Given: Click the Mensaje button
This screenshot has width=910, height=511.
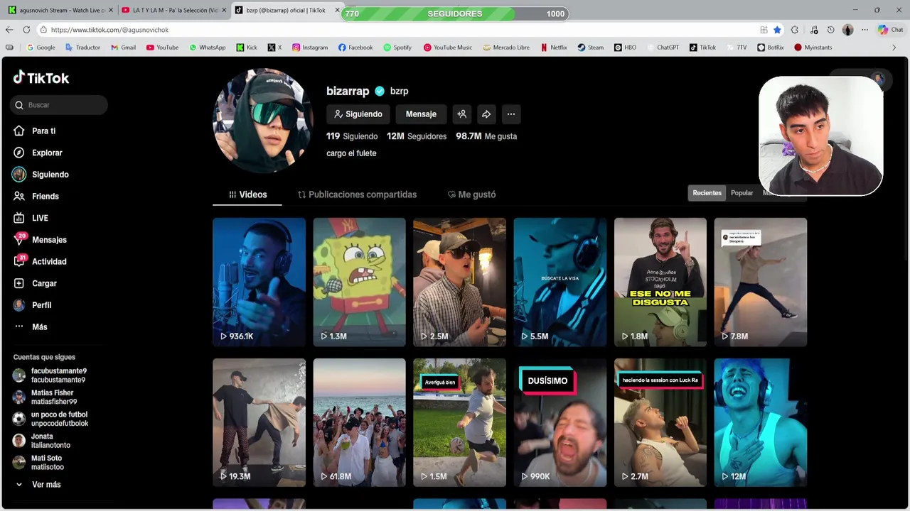Looking at the screenshot, I should [421, 114].
